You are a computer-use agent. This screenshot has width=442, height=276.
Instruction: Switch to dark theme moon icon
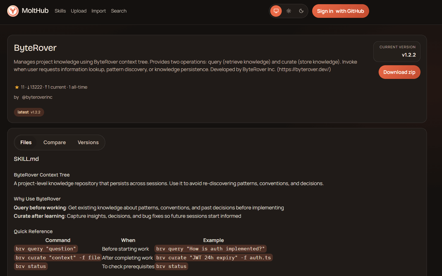pos(301,11)
